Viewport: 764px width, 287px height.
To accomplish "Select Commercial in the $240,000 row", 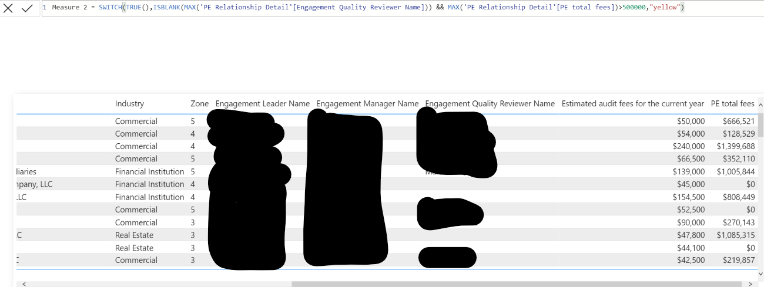I will coord(136,147).
